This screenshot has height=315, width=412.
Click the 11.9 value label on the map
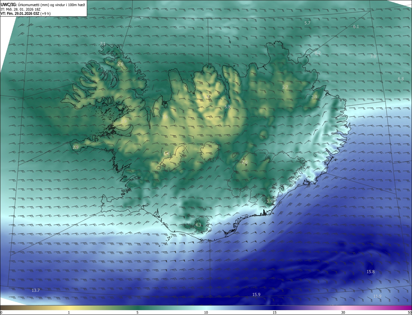(377, 296)
